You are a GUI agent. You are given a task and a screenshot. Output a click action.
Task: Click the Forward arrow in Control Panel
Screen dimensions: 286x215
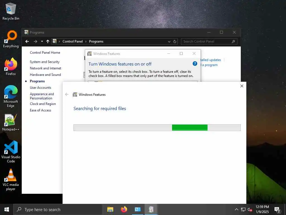[35, 41]
